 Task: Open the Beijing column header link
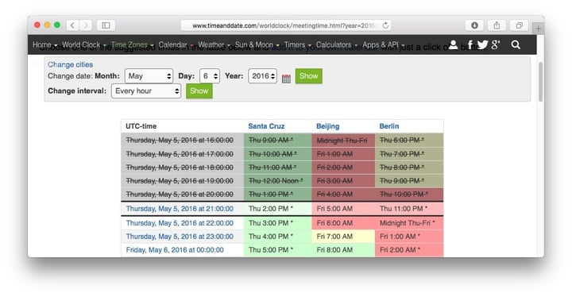coord(327,126)
